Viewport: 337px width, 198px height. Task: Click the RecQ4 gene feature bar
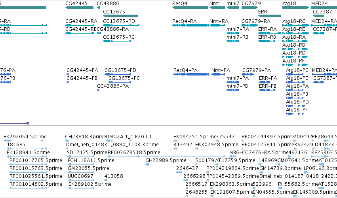pyautogui.click(x=190, y=8)
